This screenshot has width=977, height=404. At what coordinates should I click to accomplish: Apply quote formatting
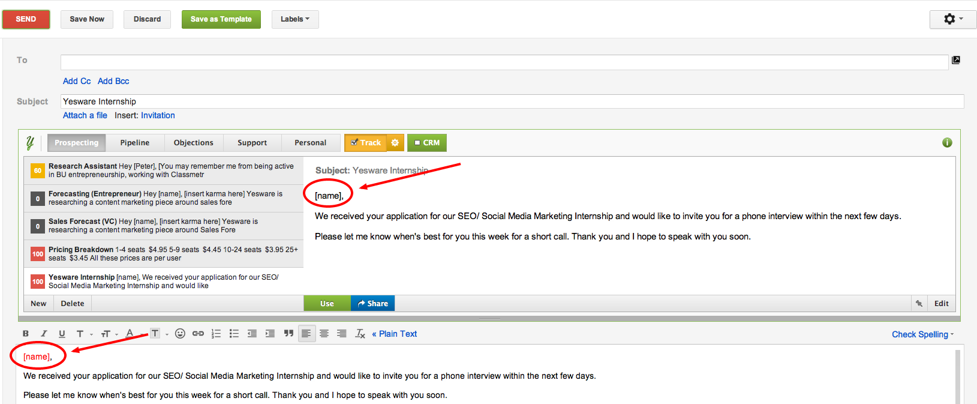pos(288,334)
